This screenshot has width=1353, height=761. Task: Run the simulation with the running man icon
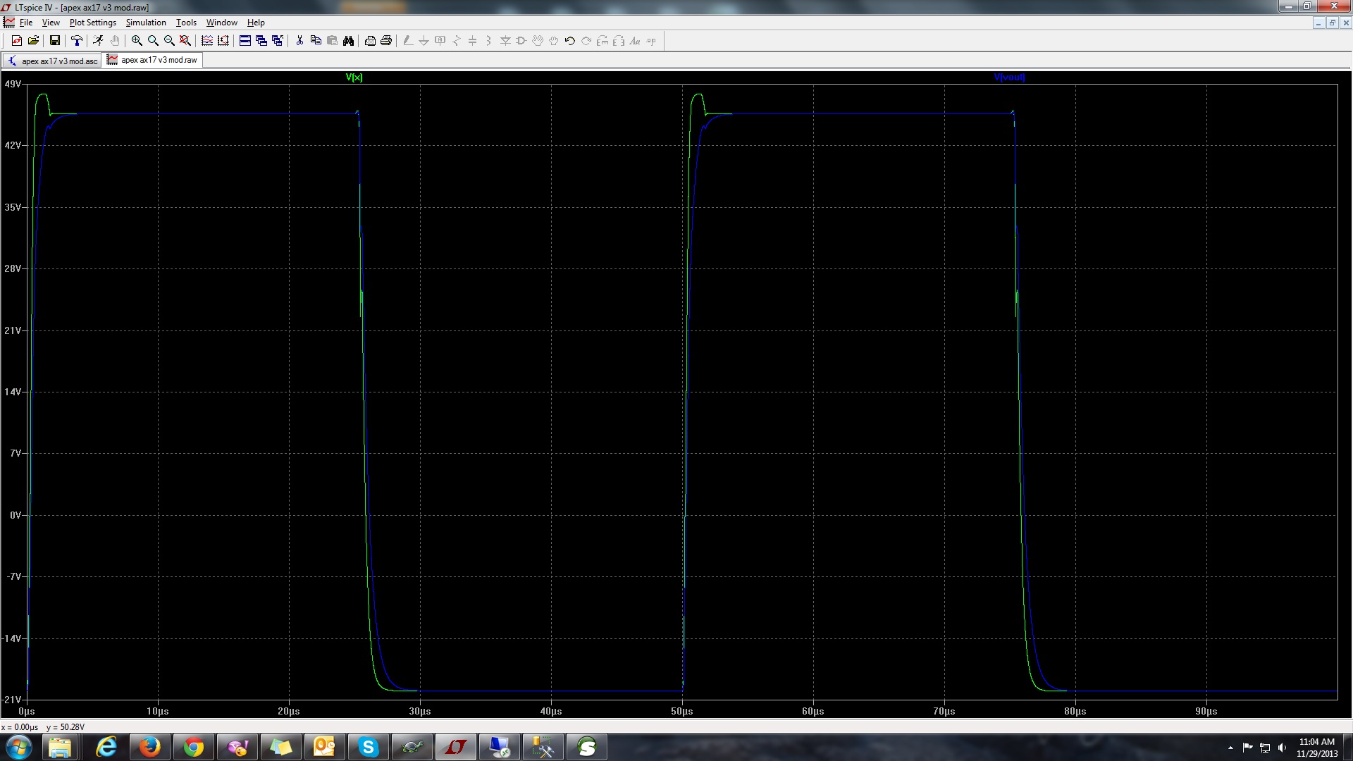point(98,41)
